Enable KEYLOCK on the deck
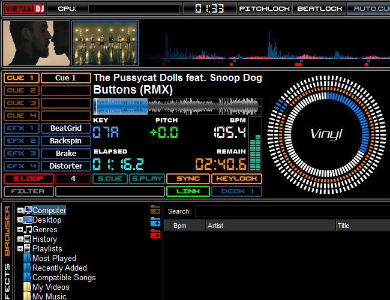Screen dimensions: 390x300 (x=236, y=179)
